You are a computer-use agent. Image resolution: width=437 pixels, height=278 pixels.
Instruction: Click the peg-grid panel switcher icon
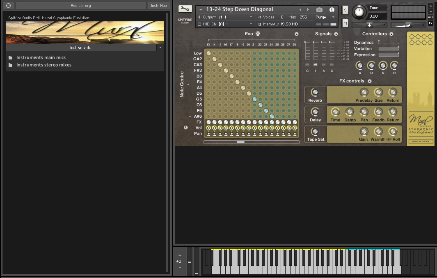(421, 39)
